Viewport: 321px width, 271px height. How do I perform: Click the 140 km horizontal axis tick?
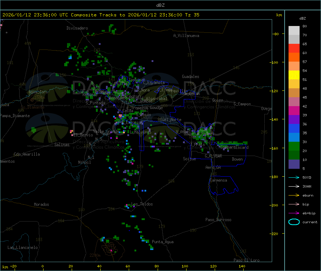[x=242, y=266]
